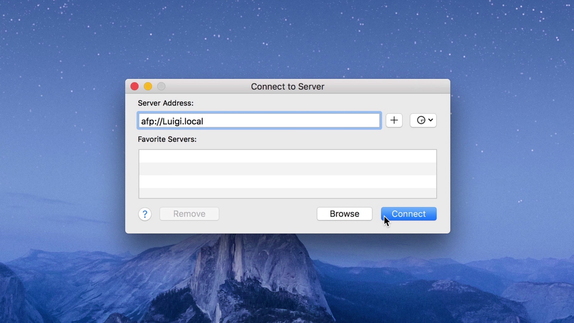574x323 pixels.
Task: Click the green zoom button
Action: [x=161, y=86]
